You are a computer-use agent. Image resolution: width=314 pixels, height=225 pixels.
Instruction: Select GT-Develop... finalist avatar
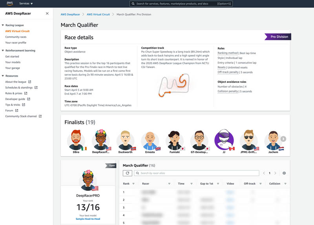coord(199,140)
